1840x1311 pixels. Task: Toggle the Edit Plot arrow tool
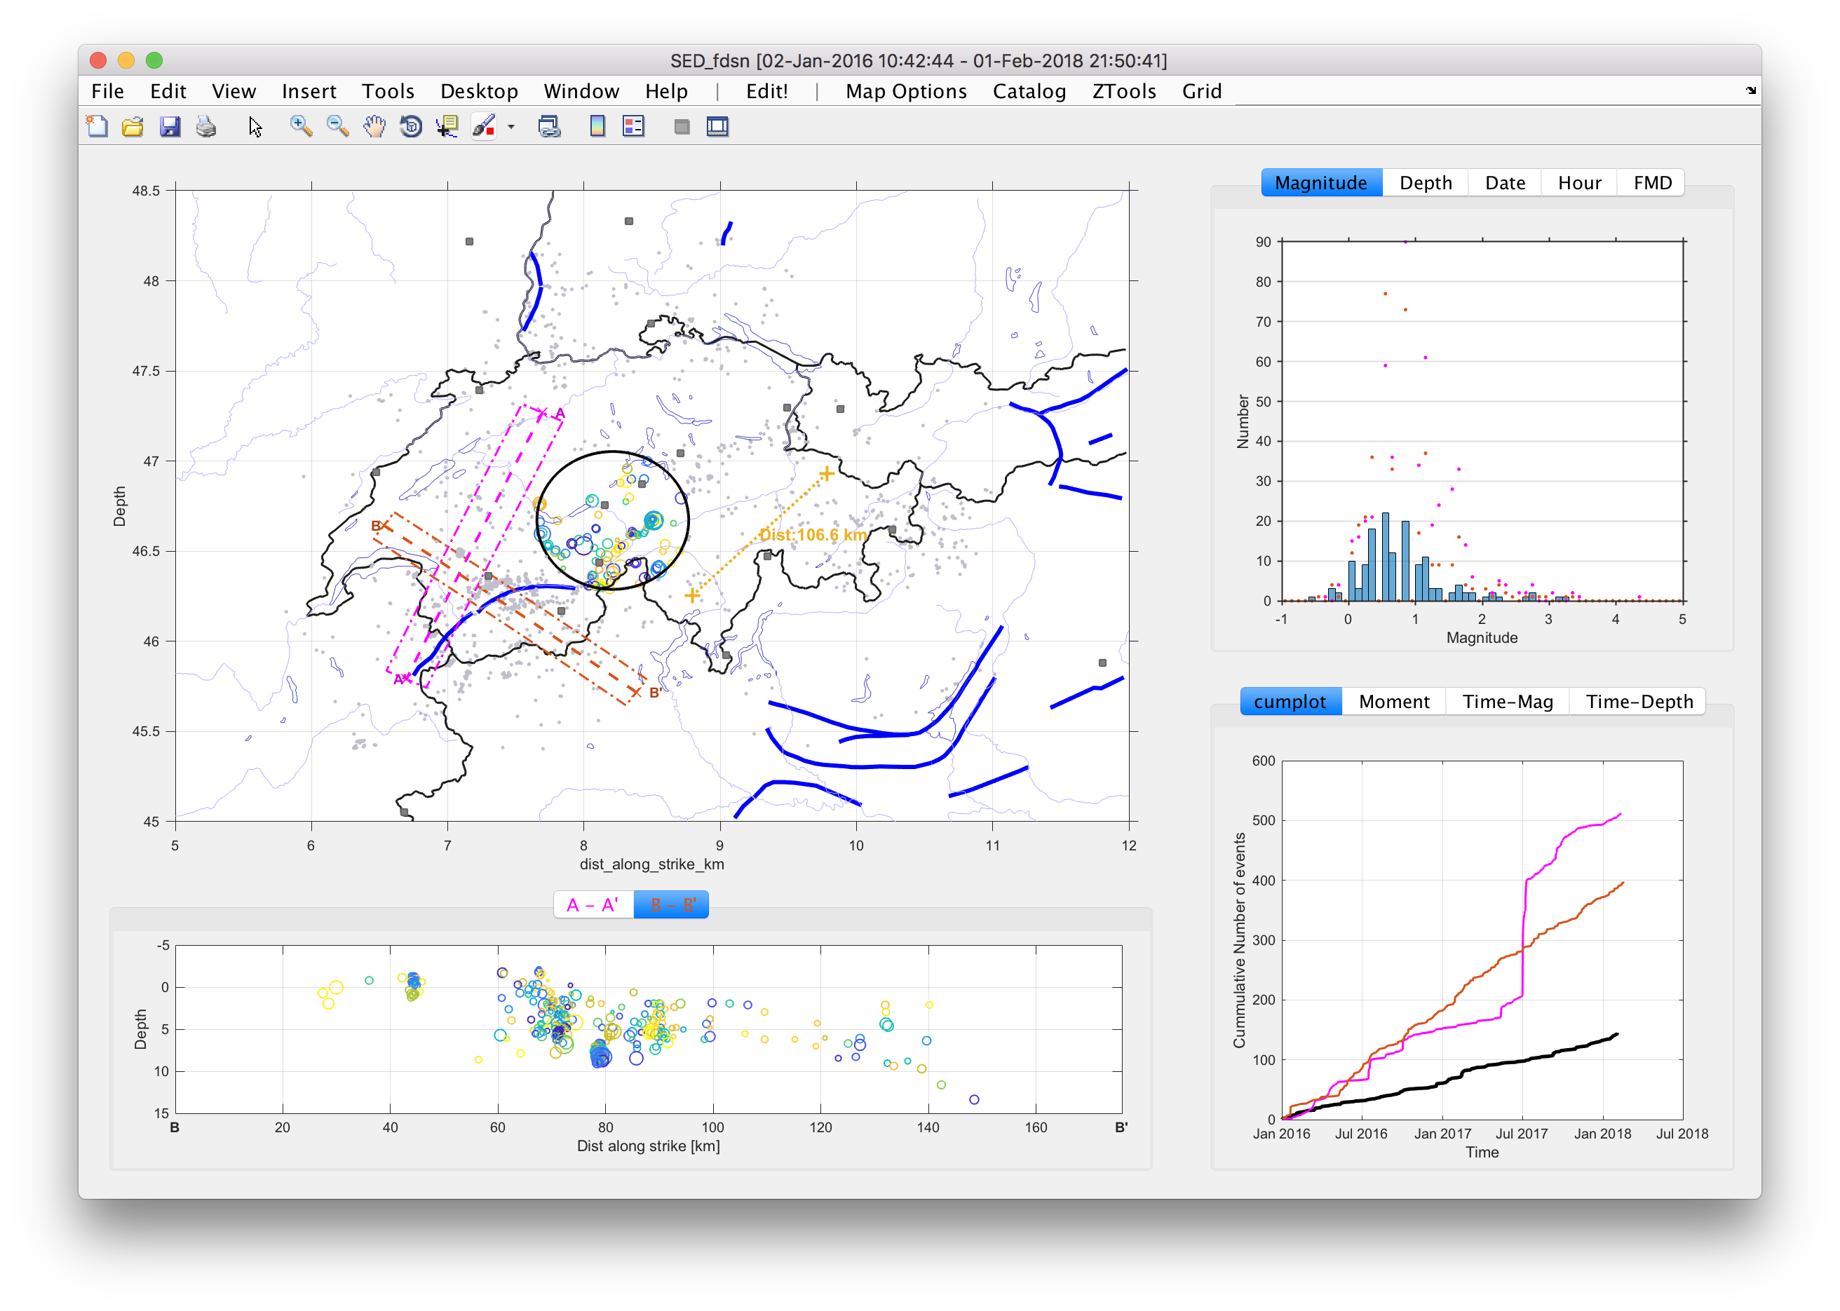coord(255,126)
